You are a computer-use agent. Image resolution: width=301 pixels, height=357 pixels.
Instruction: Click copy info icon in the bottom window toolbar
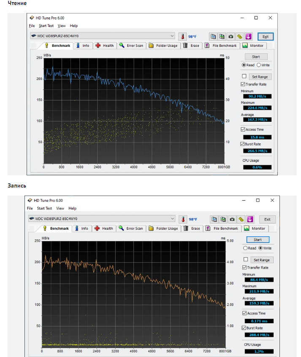pos(214,219)
